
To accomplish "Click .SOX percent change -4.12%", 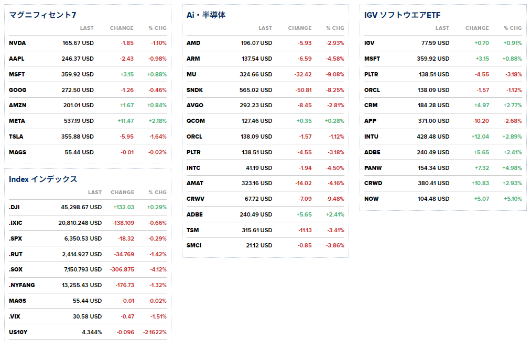I will 158,269.
